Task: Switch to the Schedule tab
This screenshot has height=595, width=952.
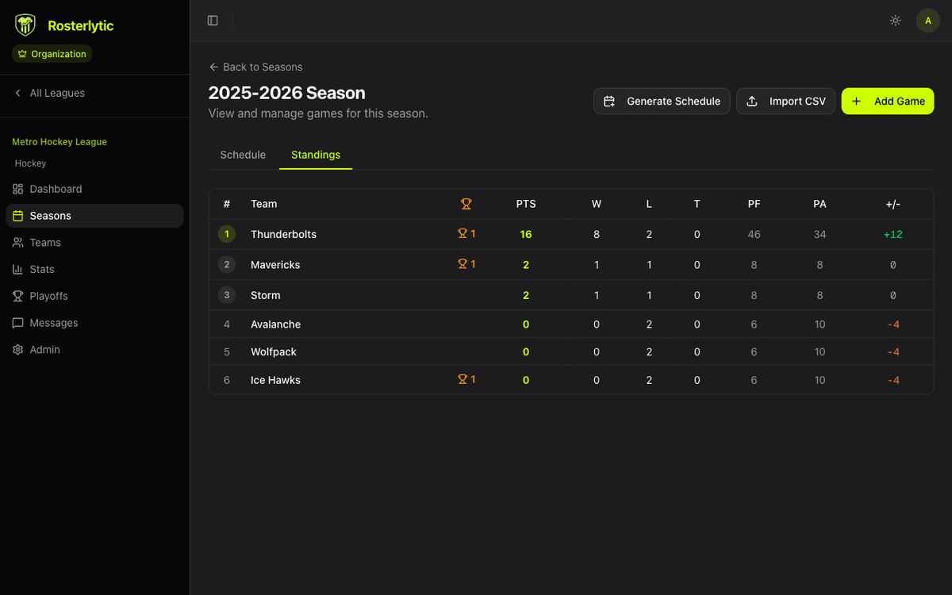Action: tap(242, 155)
